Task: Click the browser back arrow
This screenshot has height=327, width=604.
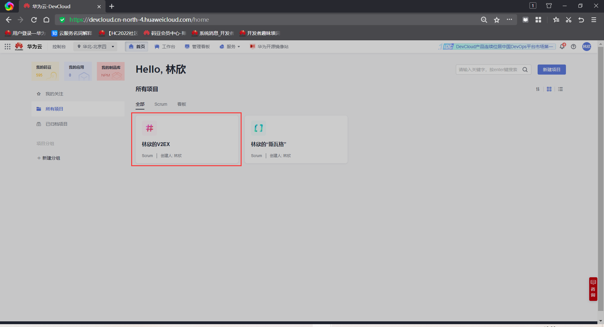Action: pos(8,20)
